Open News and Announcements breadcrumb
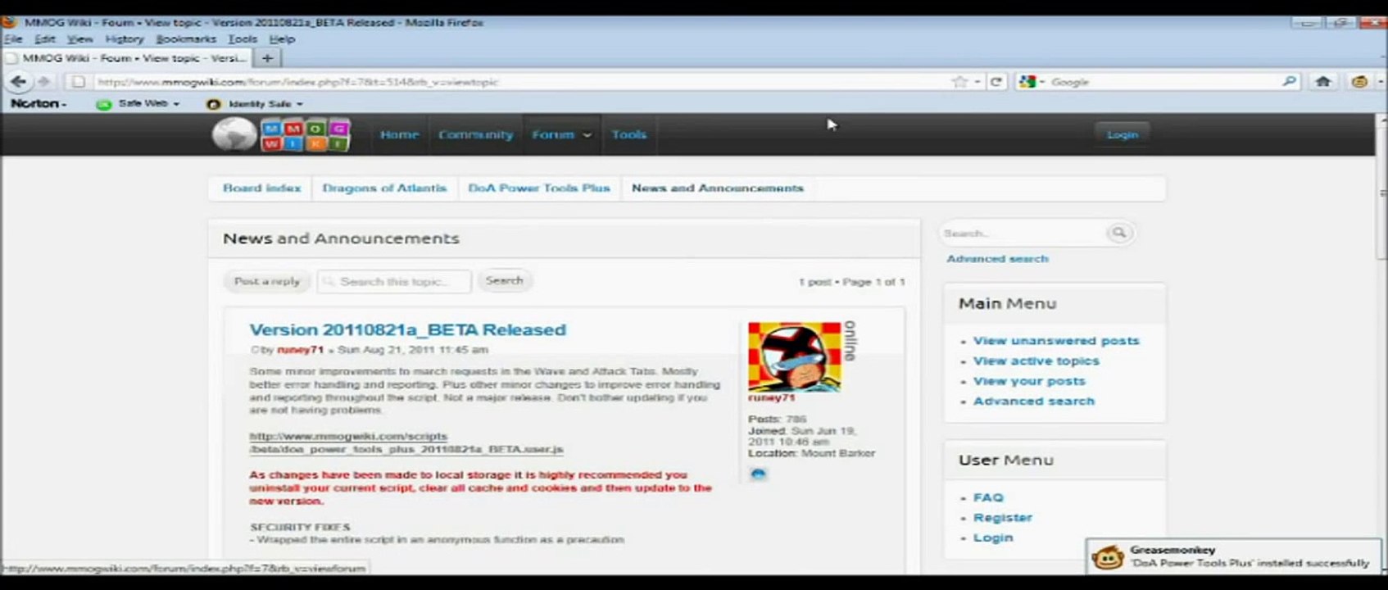Viewport: 1388px width, 590px height. [718, 188]
